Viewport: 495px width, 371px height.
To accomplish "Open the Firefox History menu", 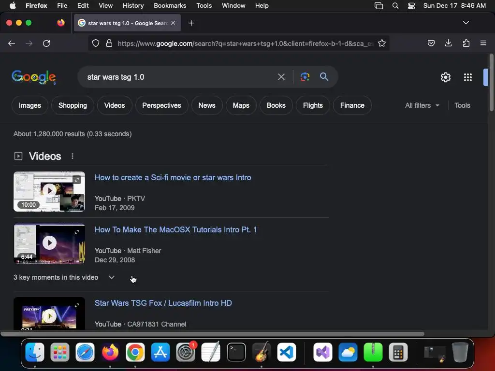I will coord(133,6).
